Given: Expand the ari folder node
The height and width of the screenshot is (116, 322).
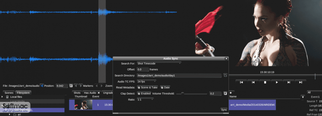Looking at the screenshot, I should 9,115.
